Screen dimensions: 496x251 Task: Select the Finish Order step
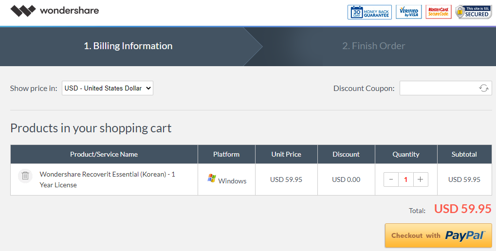[373, 46]
